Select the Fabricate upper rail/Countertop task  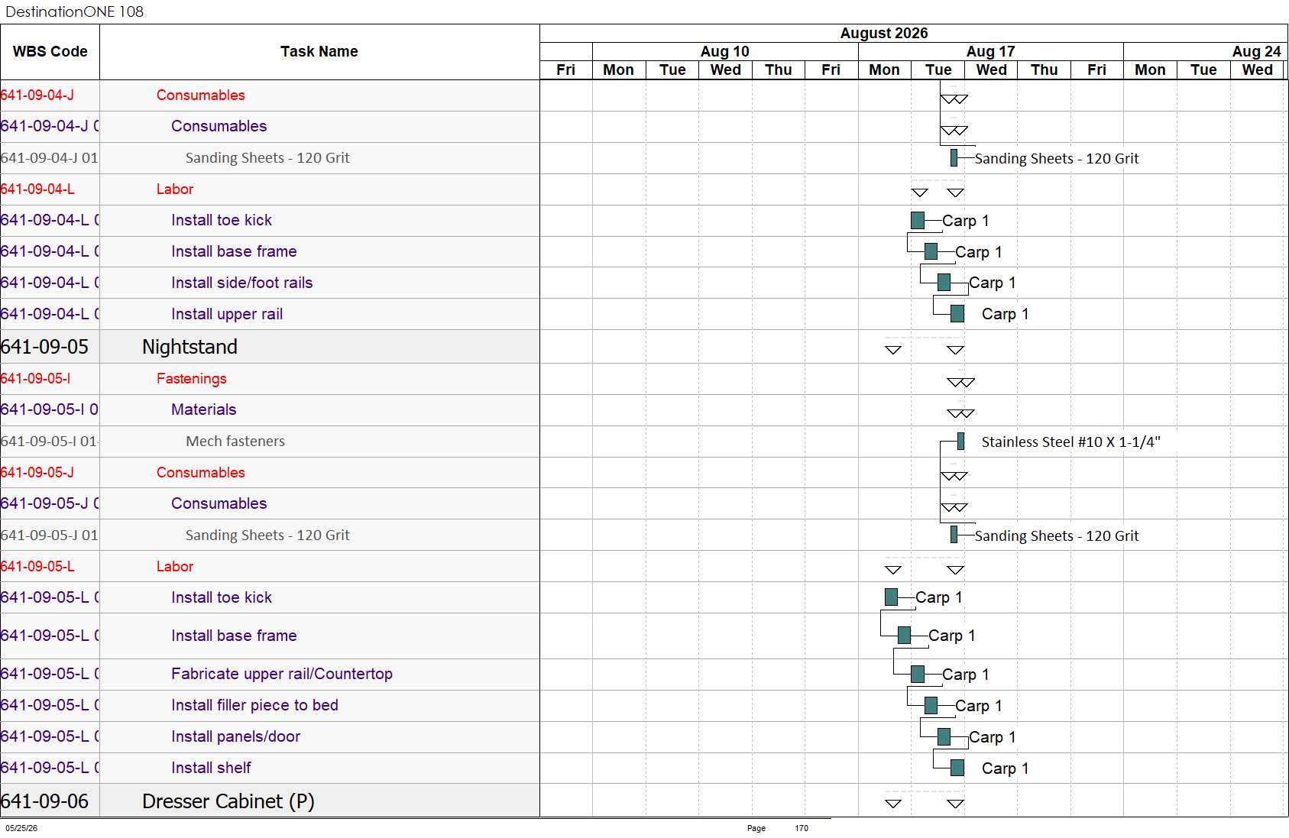[x=282, y=674]
